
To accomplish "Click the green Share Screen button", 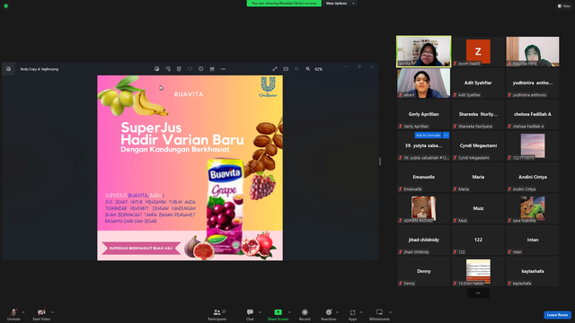I will (278, 314).
